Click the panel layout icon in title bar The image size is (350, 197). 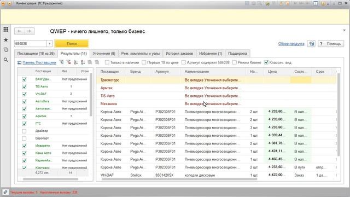316,3
